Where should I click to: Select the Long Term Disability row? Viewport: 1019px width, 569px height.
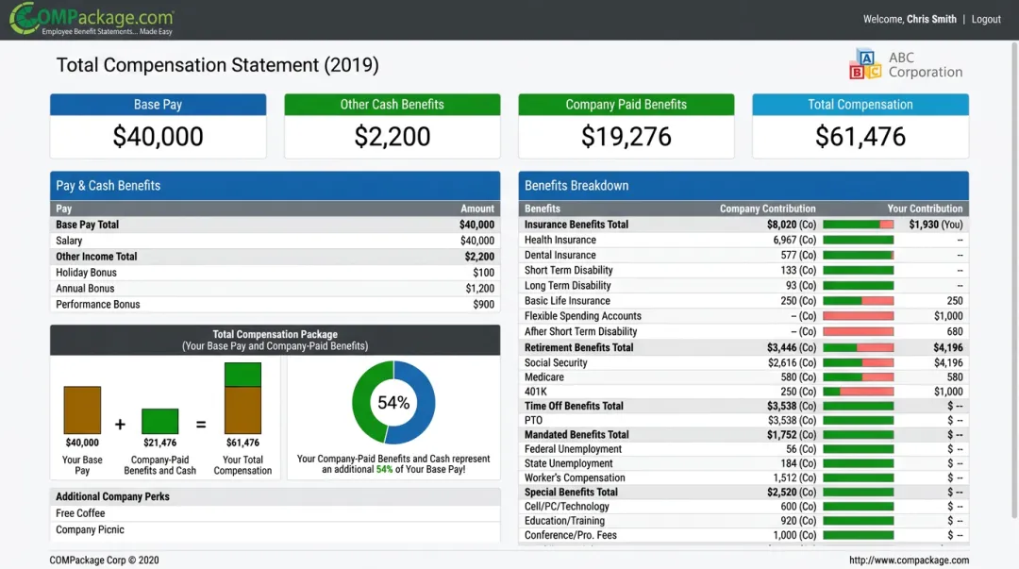[x=743, y=286]
